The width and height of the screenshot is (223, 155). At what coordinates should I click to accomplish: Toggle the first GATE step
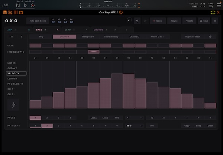(35, 45)
